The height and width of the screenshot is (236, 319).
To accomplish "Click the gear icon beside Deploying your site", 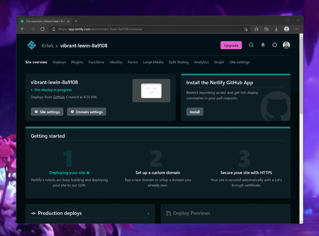I will click(88, 173).
